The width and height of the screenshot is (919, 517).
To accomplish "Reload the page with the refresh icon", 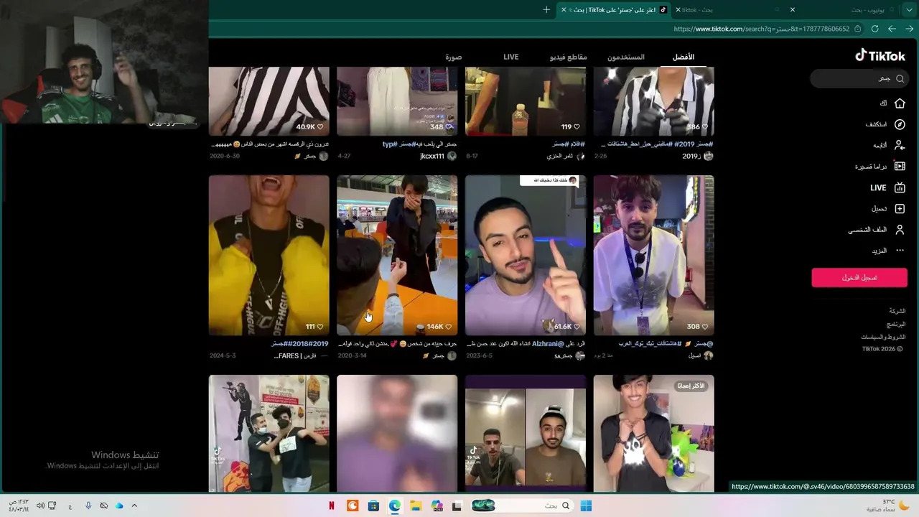I will [x=874, y=29].
